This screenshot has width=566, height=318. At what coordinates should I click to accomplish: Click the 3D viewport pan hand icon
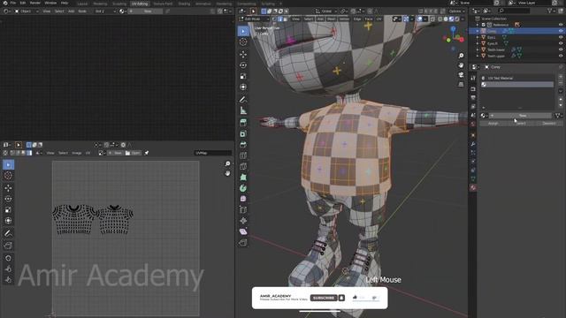[461, 65]
